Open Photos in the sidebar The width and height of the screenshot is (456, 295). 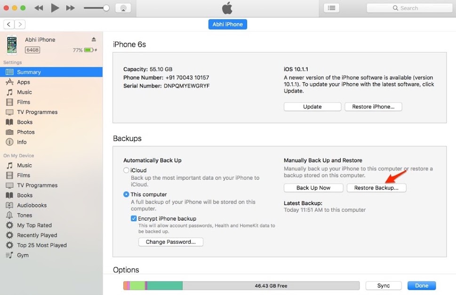tap(26, 132)
